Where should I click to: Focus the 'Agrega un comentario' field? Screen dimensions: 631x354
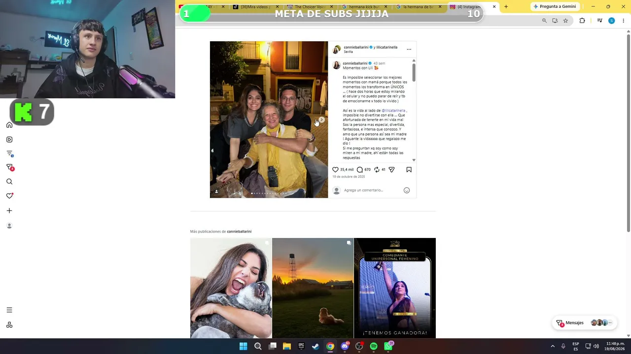pos(372,190)
